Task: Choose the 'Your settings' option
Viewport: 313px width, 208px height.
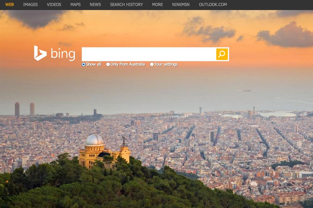Action: tap(152, 64)
